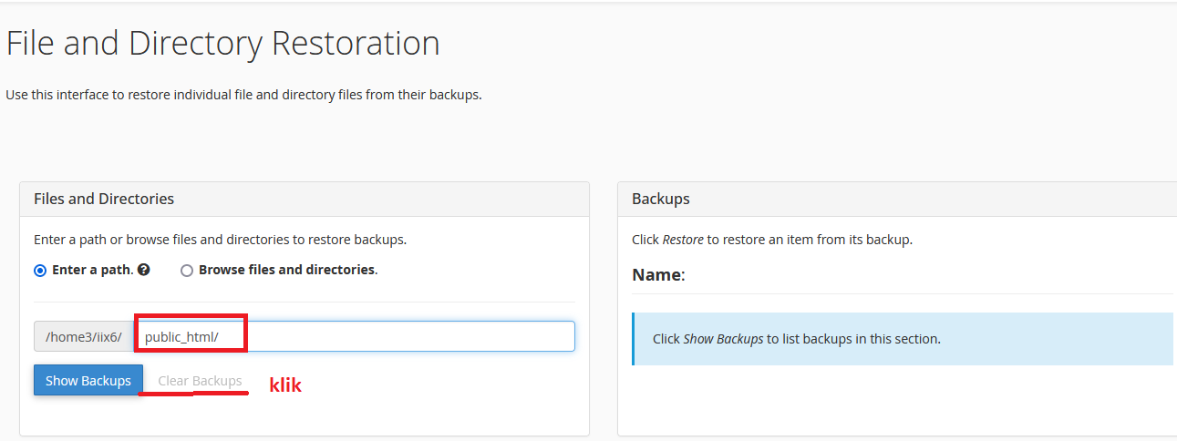Click the /home3/iix6/ home directory prefix
The height and width of the screenshot is (441, 1177).
click(83, 336)
